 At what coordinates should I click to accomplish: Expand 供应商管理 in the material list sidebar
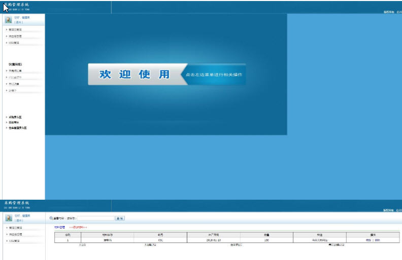(x=15, y=235)
